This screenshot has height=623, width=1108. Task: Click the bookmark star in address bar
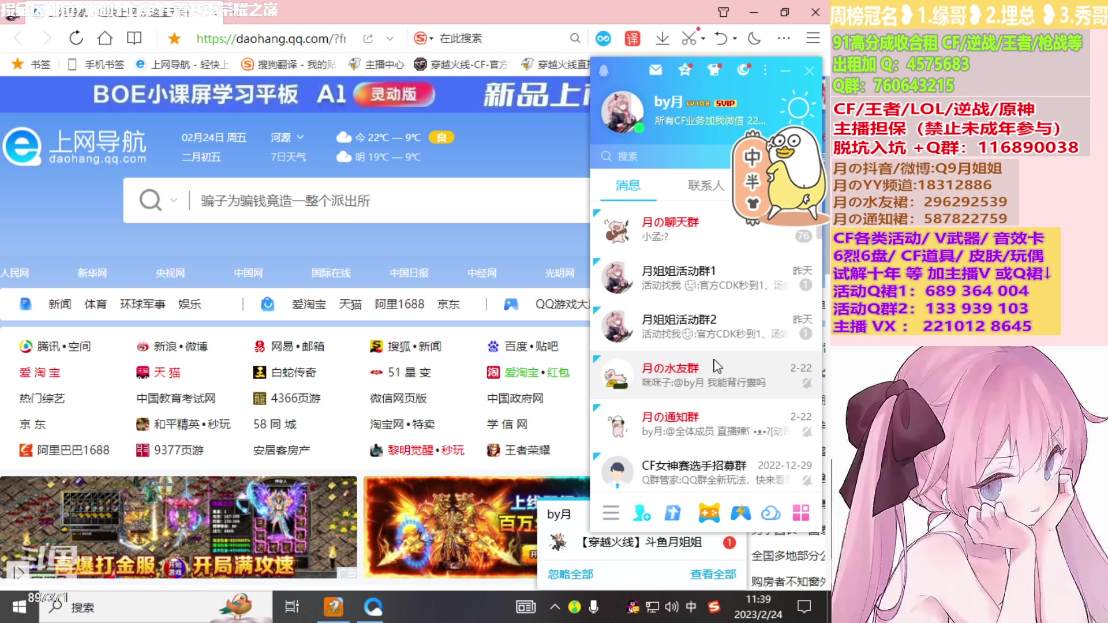pos(174,39)
